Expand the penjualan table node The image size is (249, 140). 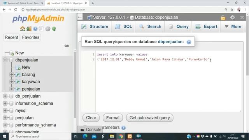point(11,89)
